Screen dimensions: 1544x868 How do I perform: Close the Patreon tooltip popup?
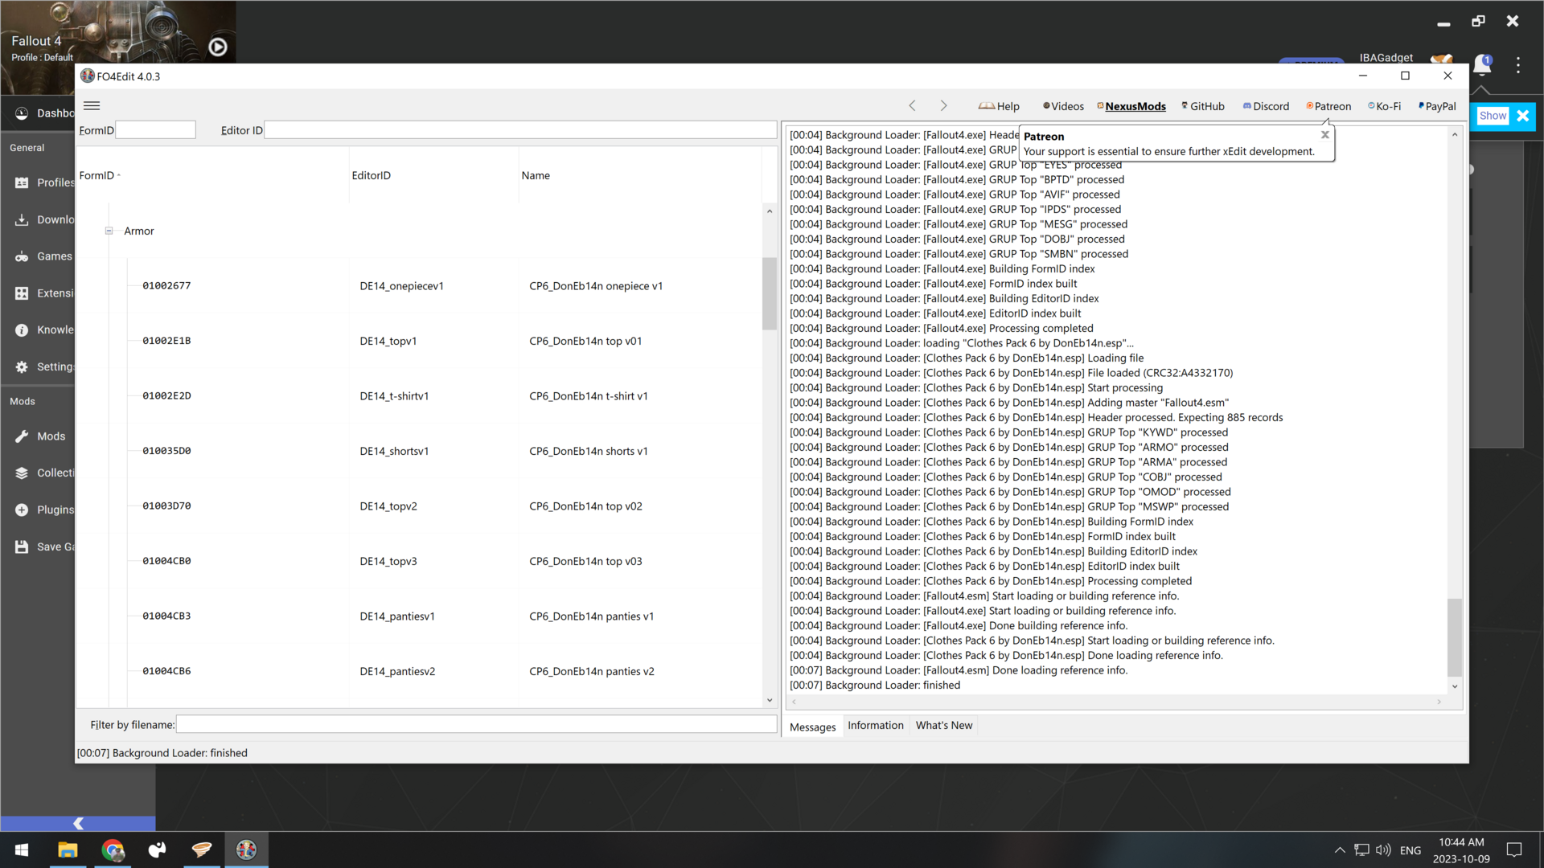click(1325, 135)
